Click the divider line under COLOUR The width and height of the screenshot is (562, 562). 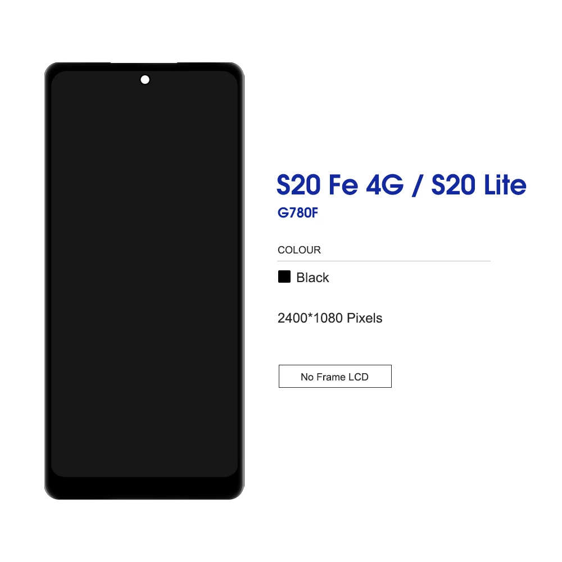(x=384, y=261)
